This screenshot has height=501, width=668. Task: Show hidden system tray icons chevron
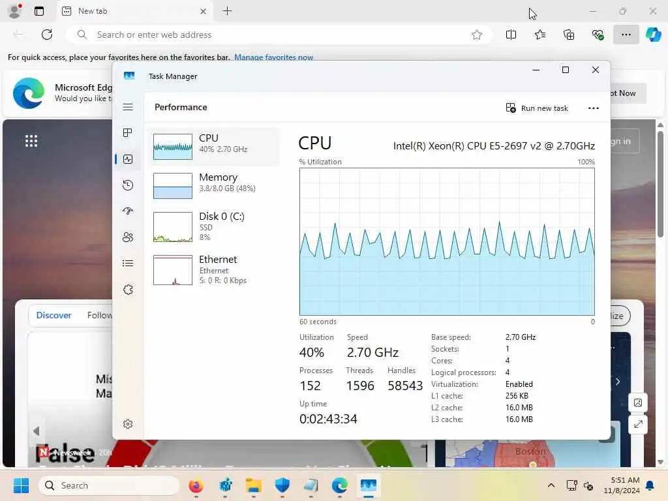point(551,485)
